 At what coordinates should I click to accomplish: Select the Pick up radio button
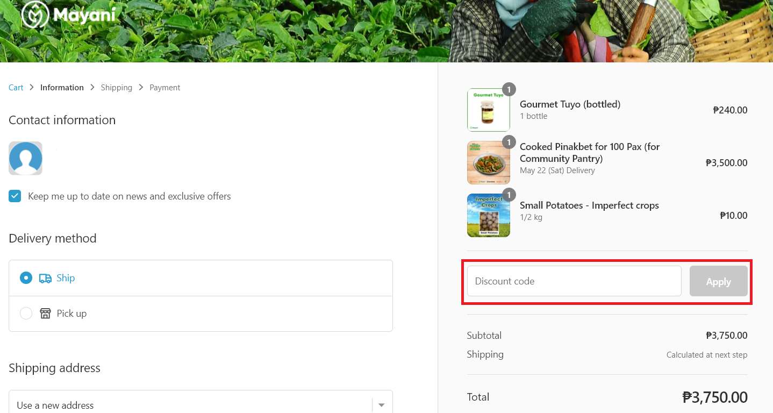[x=26, y=313]
